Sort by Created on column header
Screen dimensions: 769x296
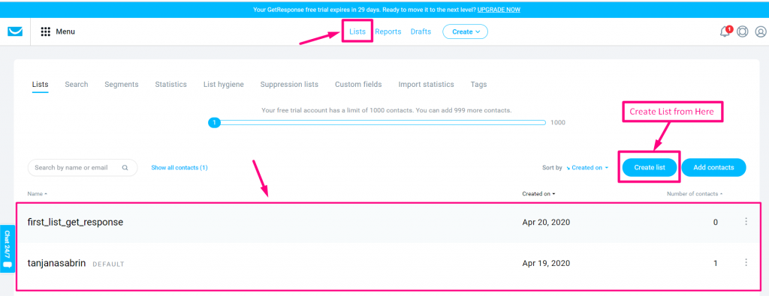[x=538, y=194]
